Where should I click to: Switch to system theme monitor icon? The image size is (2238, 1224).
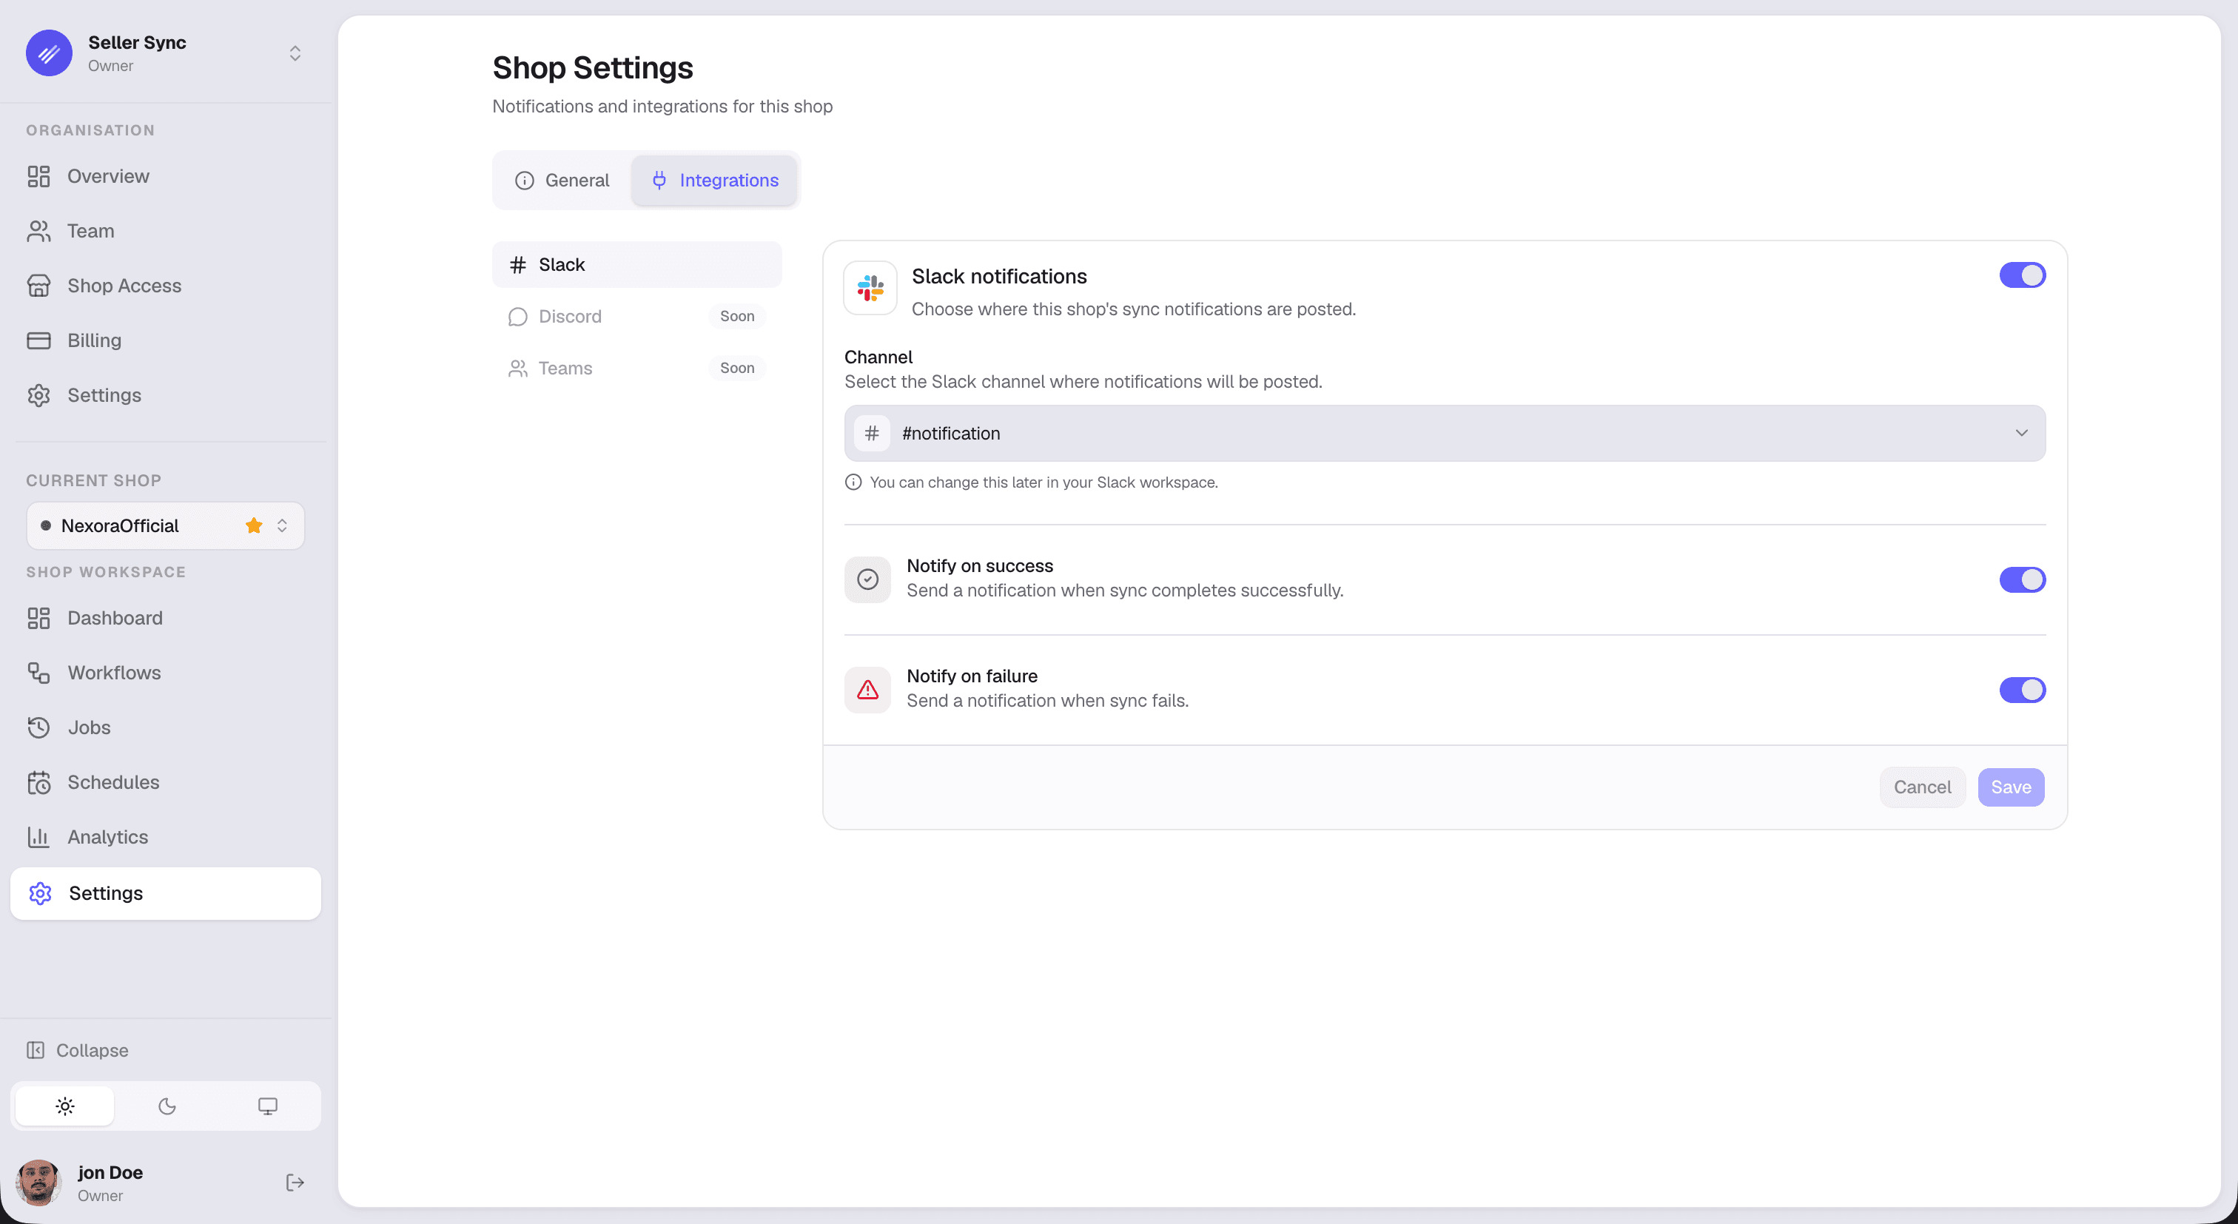[268, 1106]
